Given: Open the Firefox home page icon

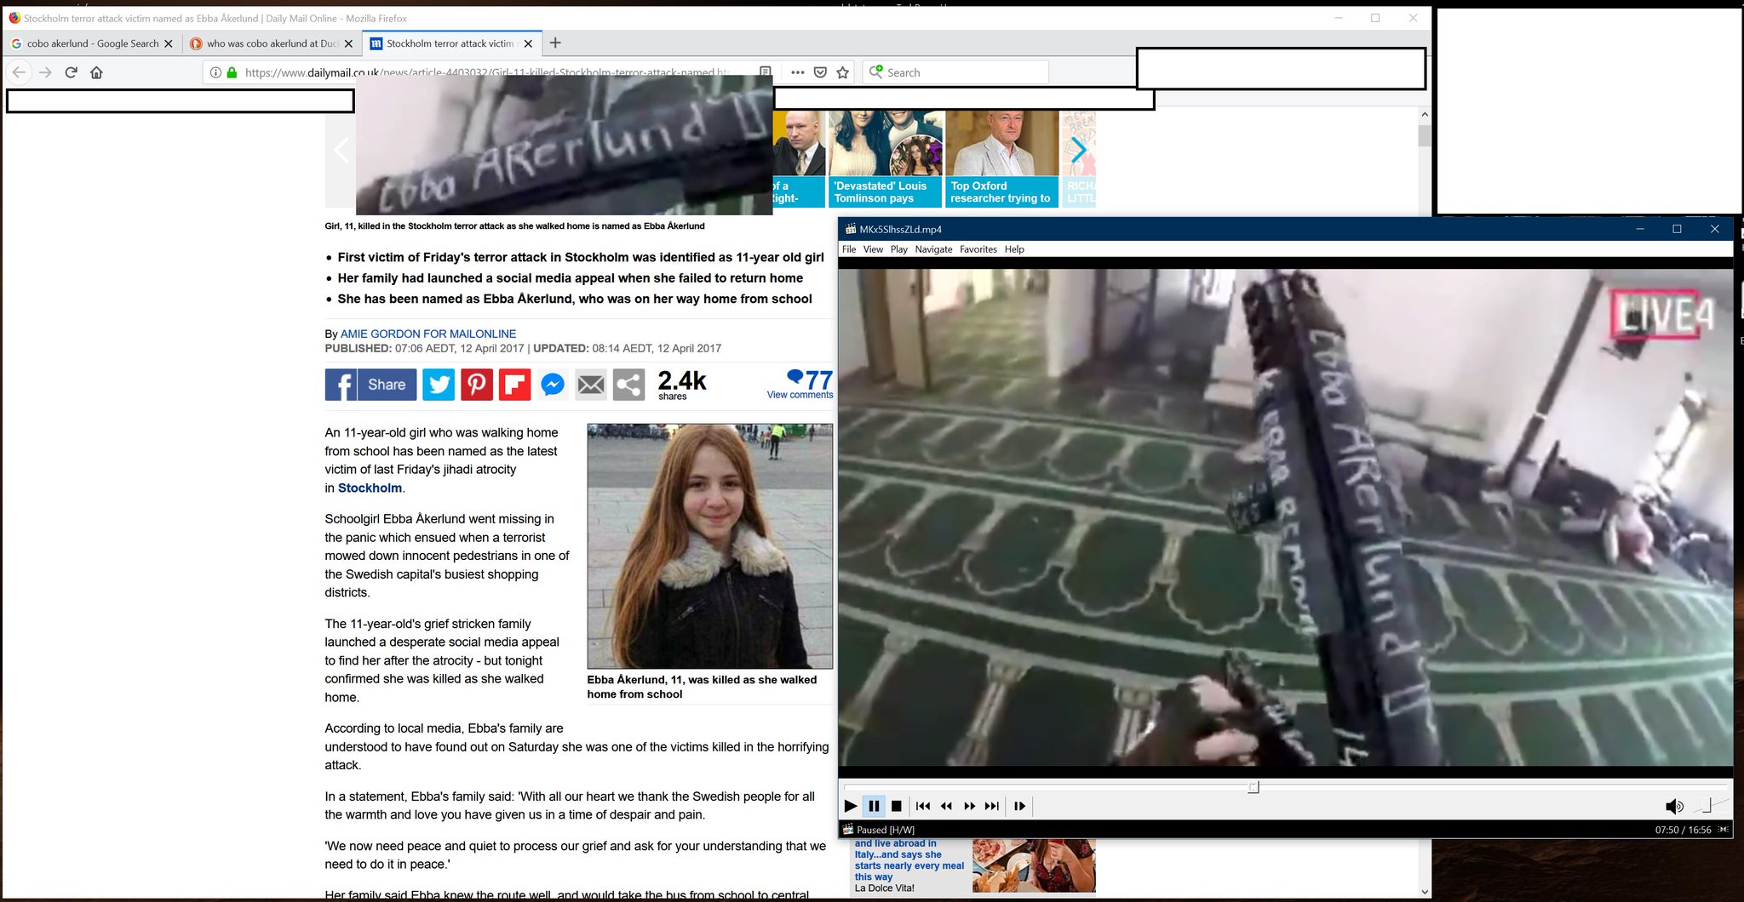Looking at the screenshot, I should click(96, 72).
